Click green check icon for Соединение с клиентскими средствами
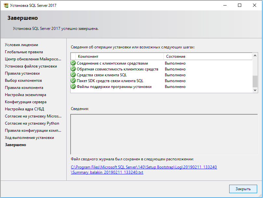Image resolution: width=263 pixels, height=198 pixels. (x=73, y=63)
